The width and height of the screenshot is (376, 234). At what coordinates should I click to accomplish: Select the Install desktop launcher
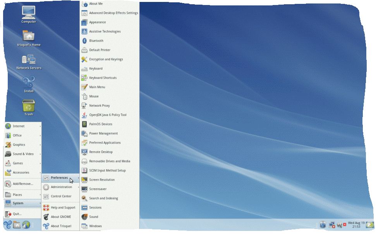[29, 85]
